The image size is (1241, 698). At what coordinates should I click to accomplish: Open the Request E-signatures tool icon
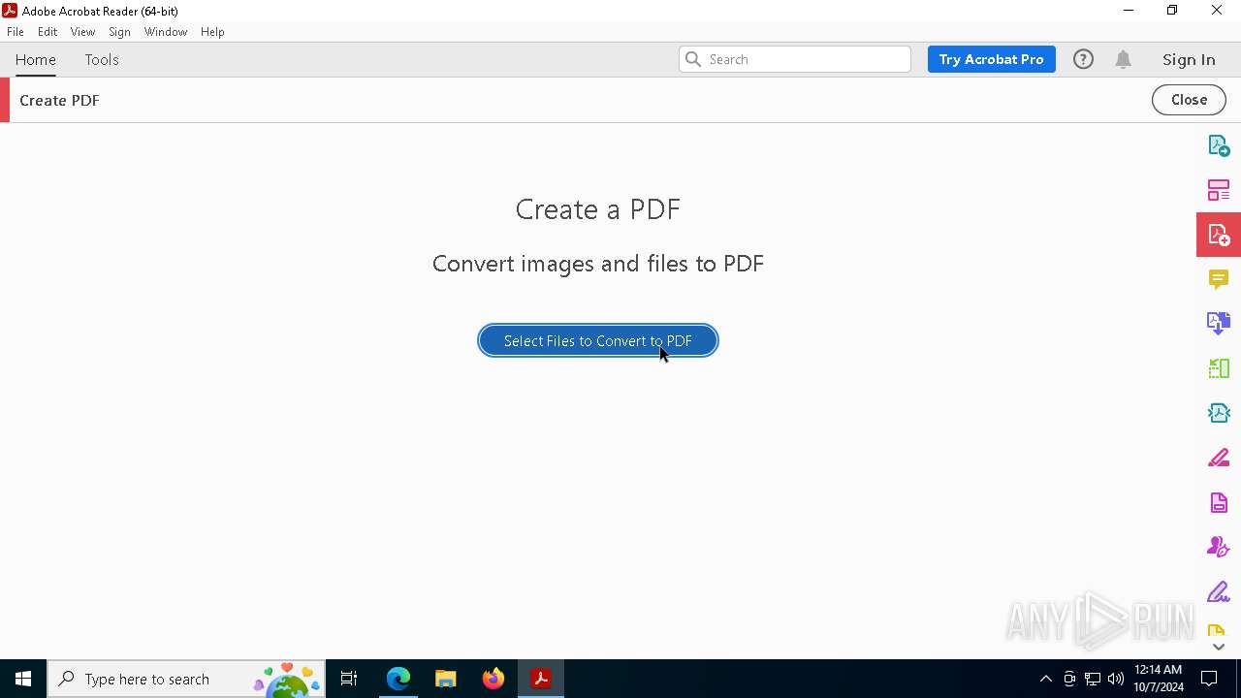[x=1219, y=547]
